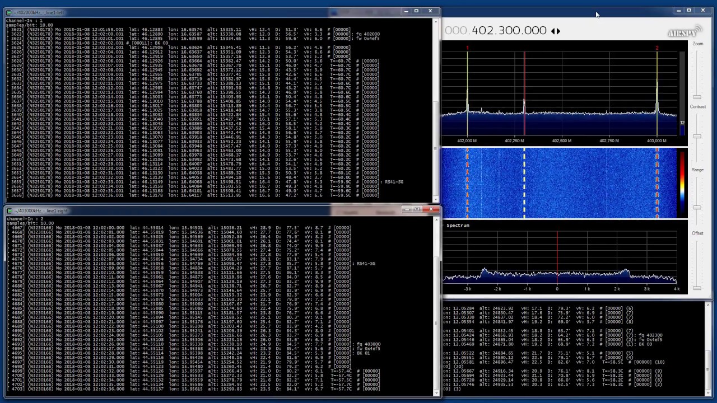The image size is (717, 403).
Task: Adjust the Range slider handle
Action: point(697,207)
